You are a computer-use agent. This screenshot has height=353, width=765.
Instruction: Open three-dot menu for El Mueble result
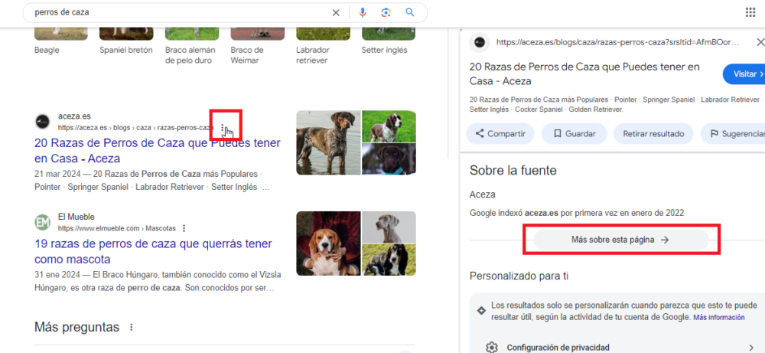(184, 228)
